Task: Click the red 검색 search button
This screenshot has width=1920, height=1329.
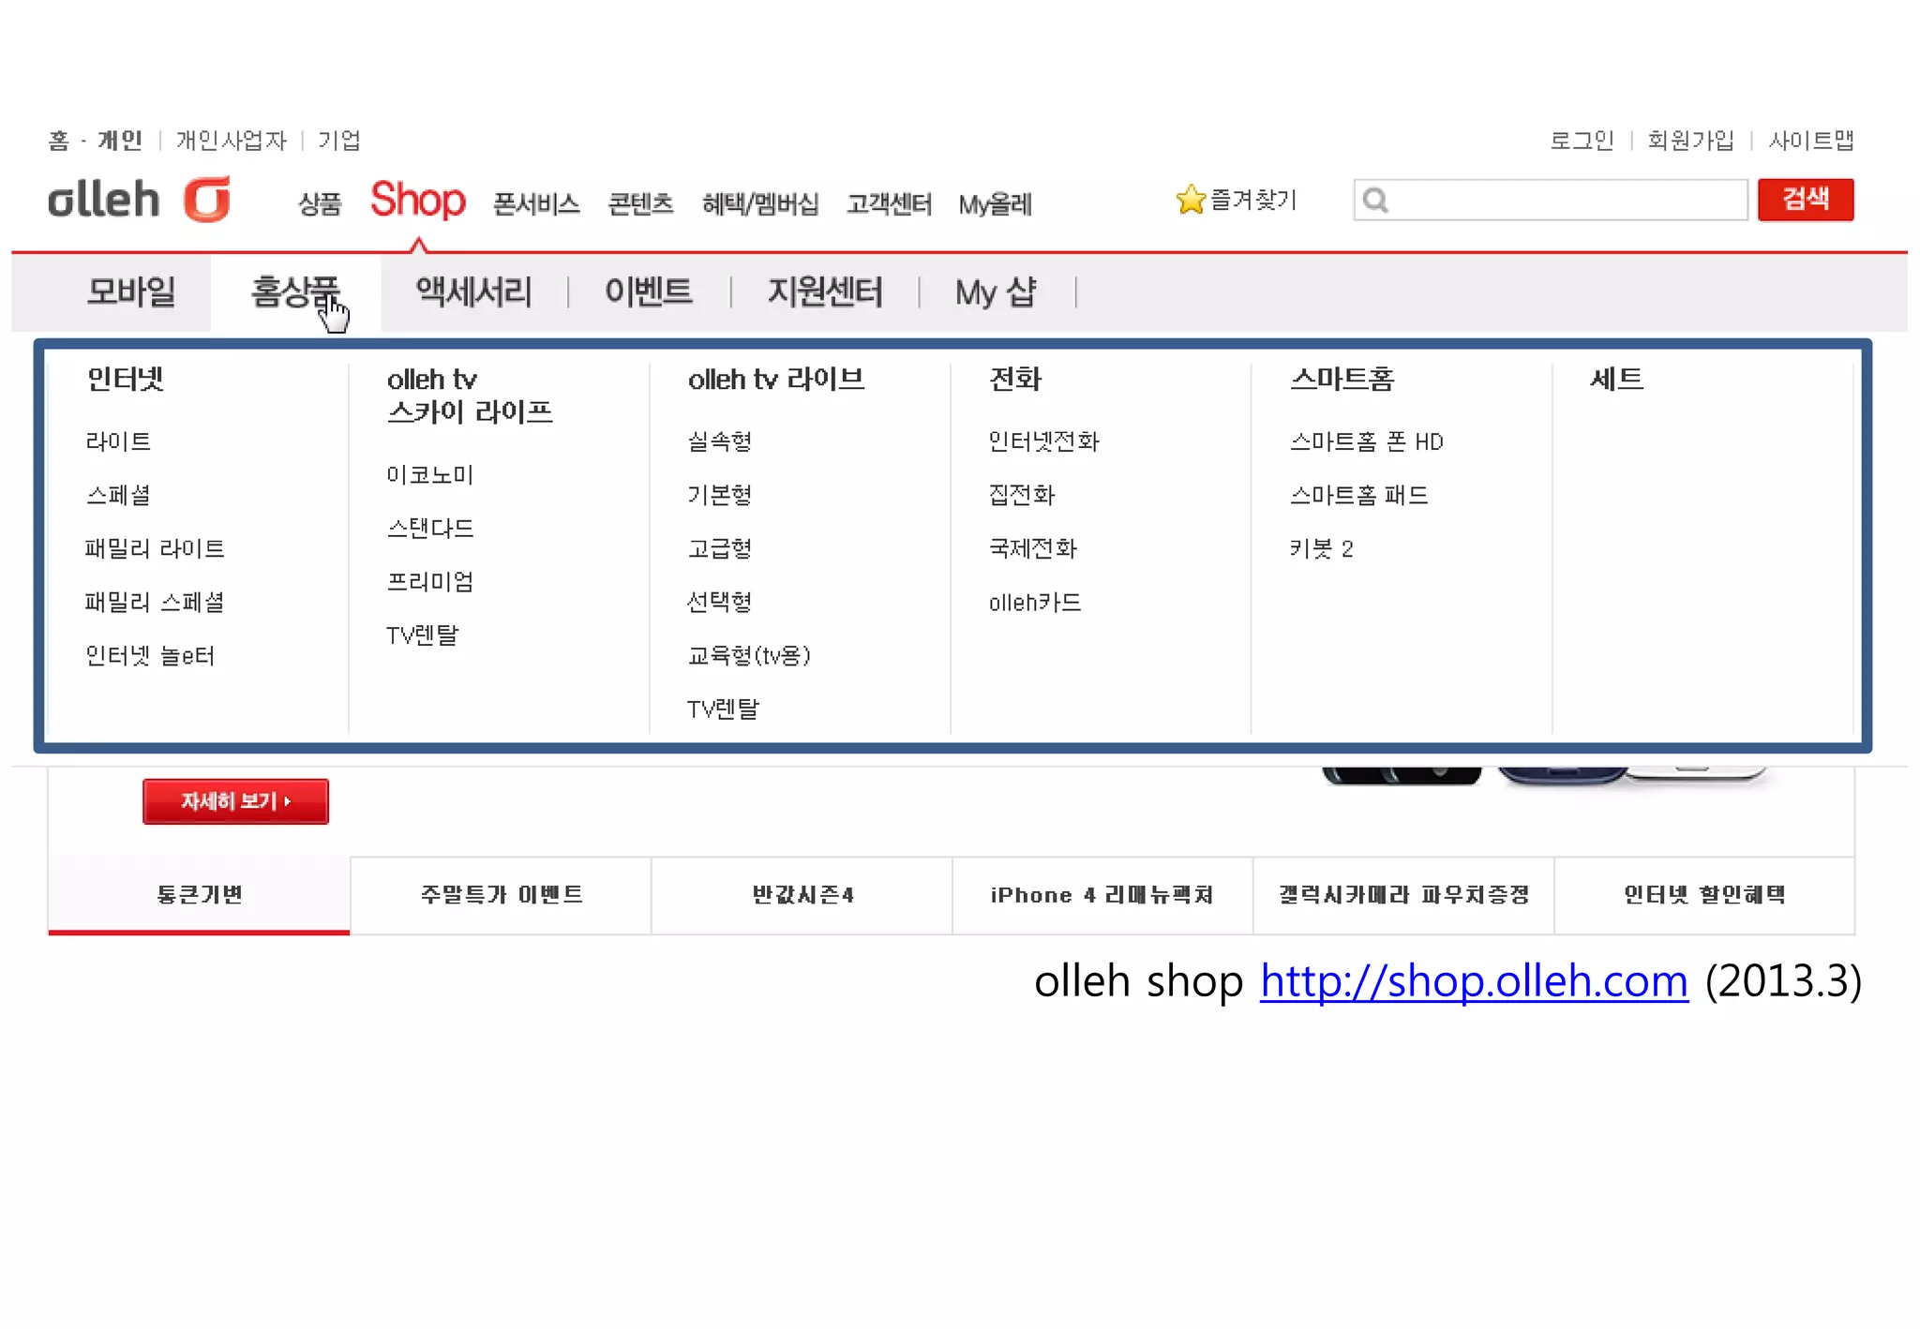Action: (x=1806, y=200)
